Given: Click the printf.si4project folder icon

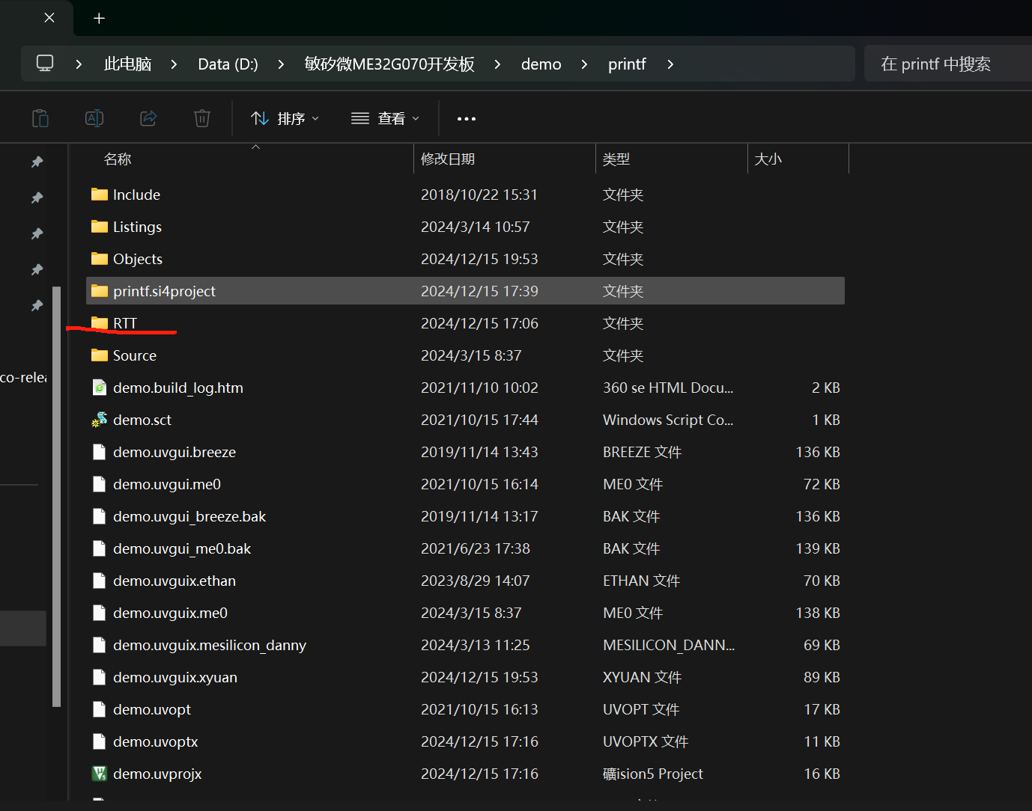Looking at the screenshot, I should point(100,291).
